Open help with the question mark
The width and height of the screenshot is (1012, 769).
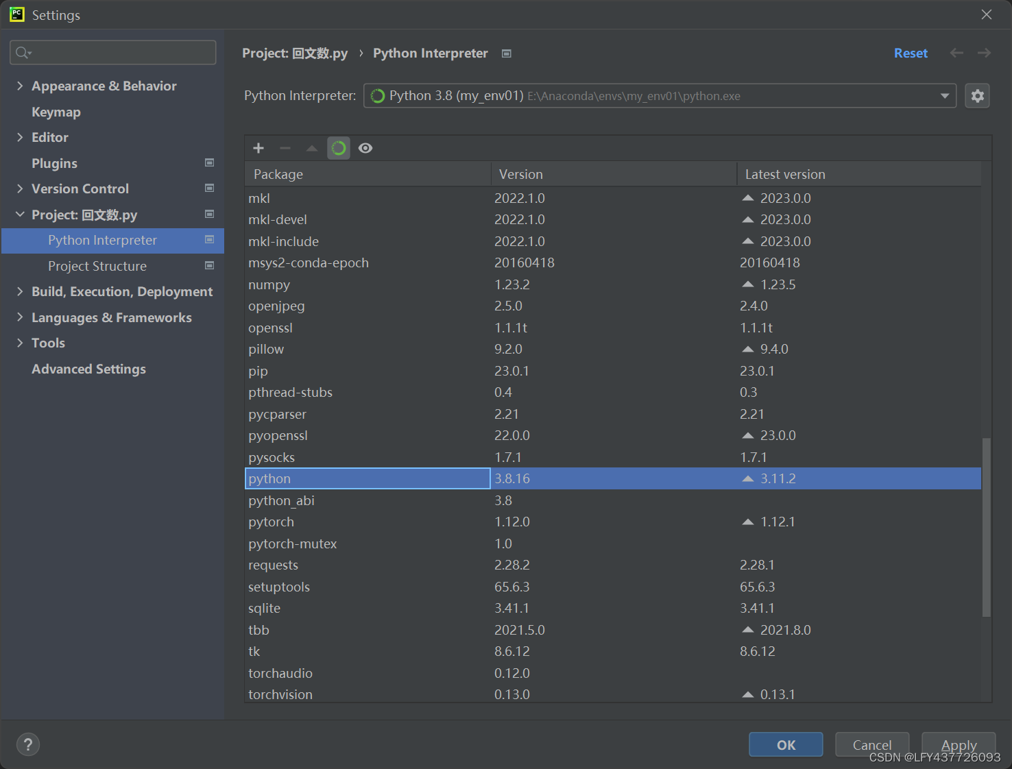coord(28,744)
